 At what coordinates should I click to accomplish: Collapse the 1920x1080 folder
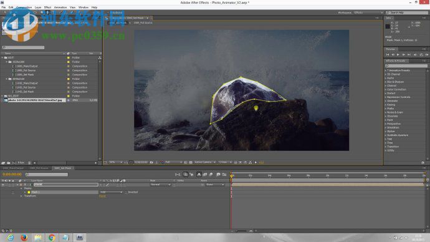7,62
